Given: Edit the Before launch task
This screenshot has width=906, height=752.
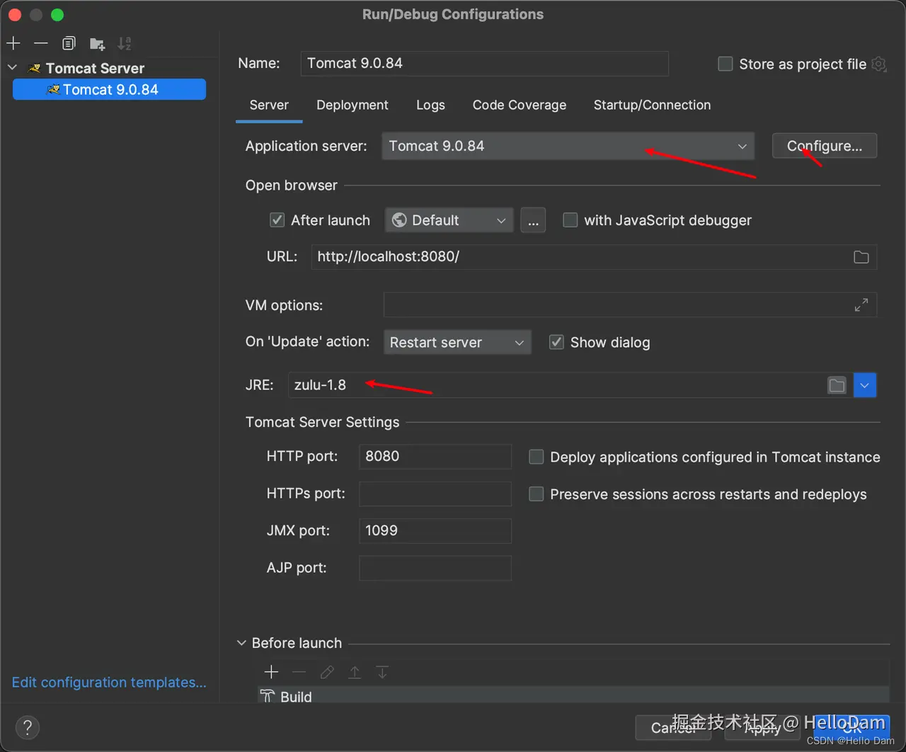Looking at the screenshot, I should 327,672.
